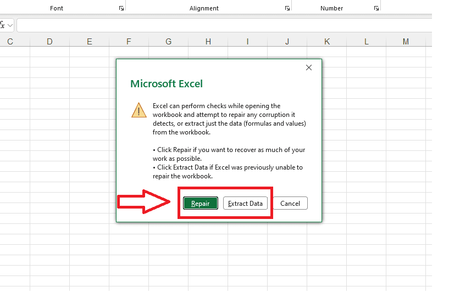Select column J header
This screenshot has height=298, width=471.
[287, 41]
